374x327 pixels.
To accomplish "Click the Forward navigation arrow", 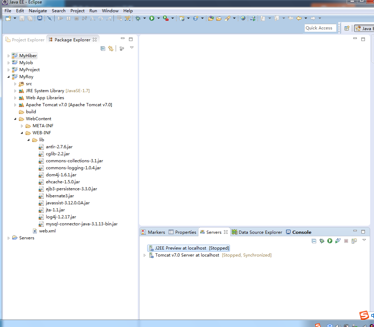I will [x=313, y=18].
